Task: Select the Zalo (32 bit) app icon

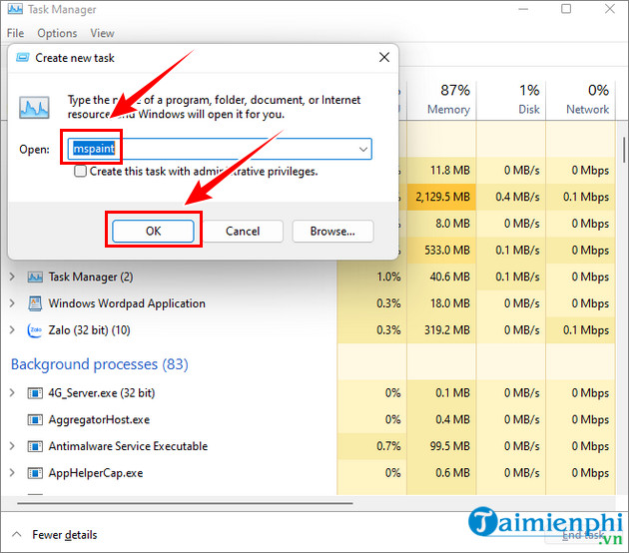Action: 36,329
